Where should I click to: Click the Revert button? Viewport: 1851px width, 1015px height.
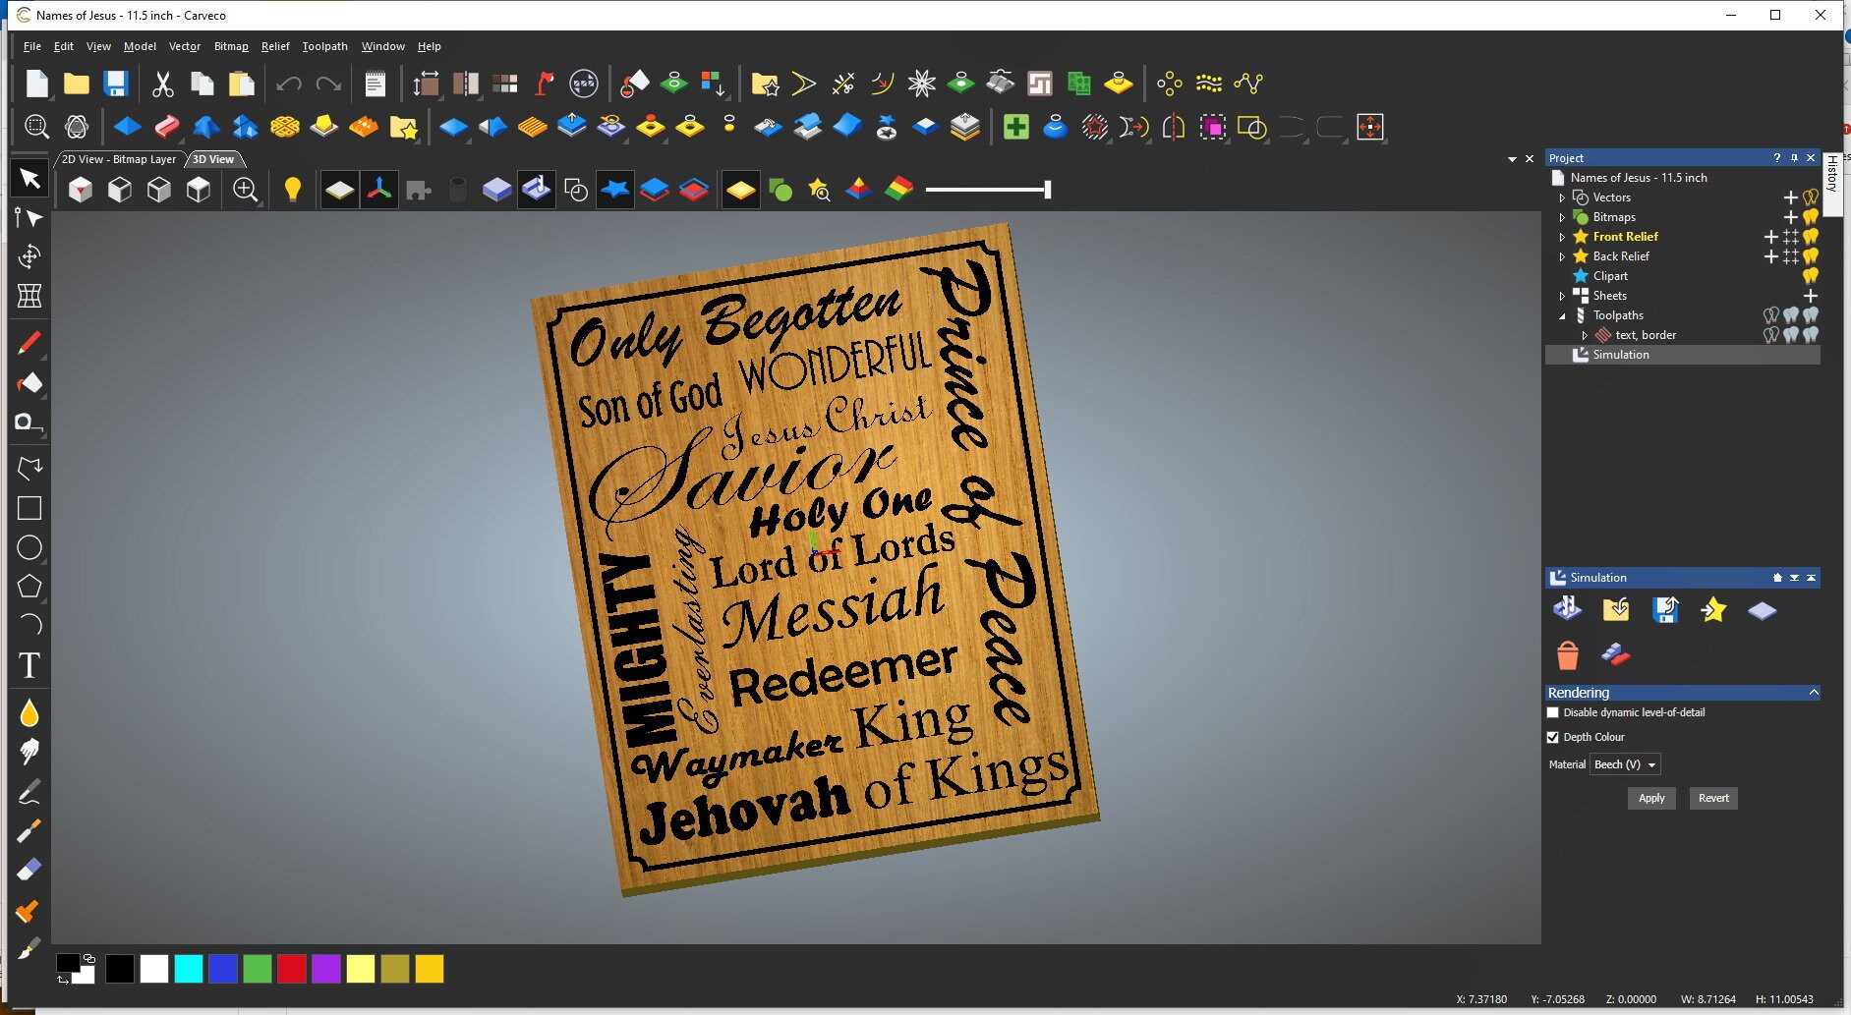(x=1712, y=798)
